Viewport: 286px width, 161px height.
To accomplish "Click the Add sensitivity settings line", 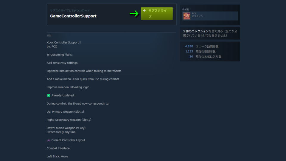I will 62,63.
